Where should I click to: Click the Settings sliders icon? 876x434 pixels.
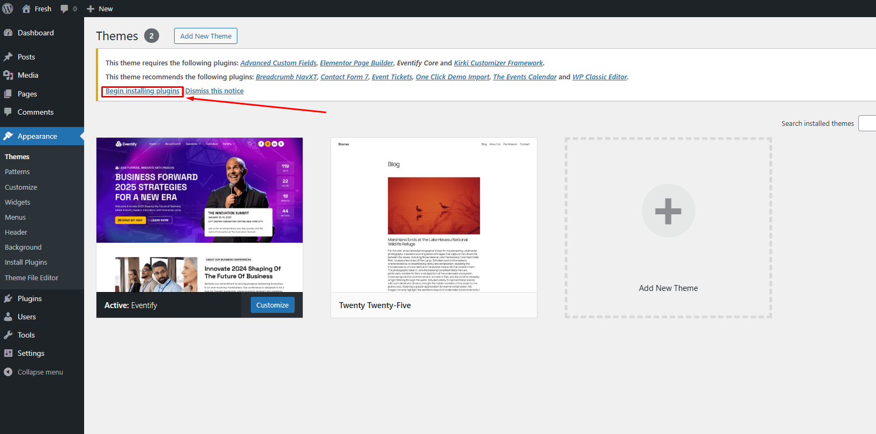pyautogui.click(x=8, y=353)
